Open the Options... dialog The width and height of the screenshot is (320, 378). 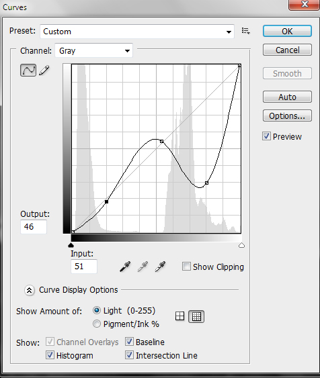pyautogui.click(x=287, y=115)
